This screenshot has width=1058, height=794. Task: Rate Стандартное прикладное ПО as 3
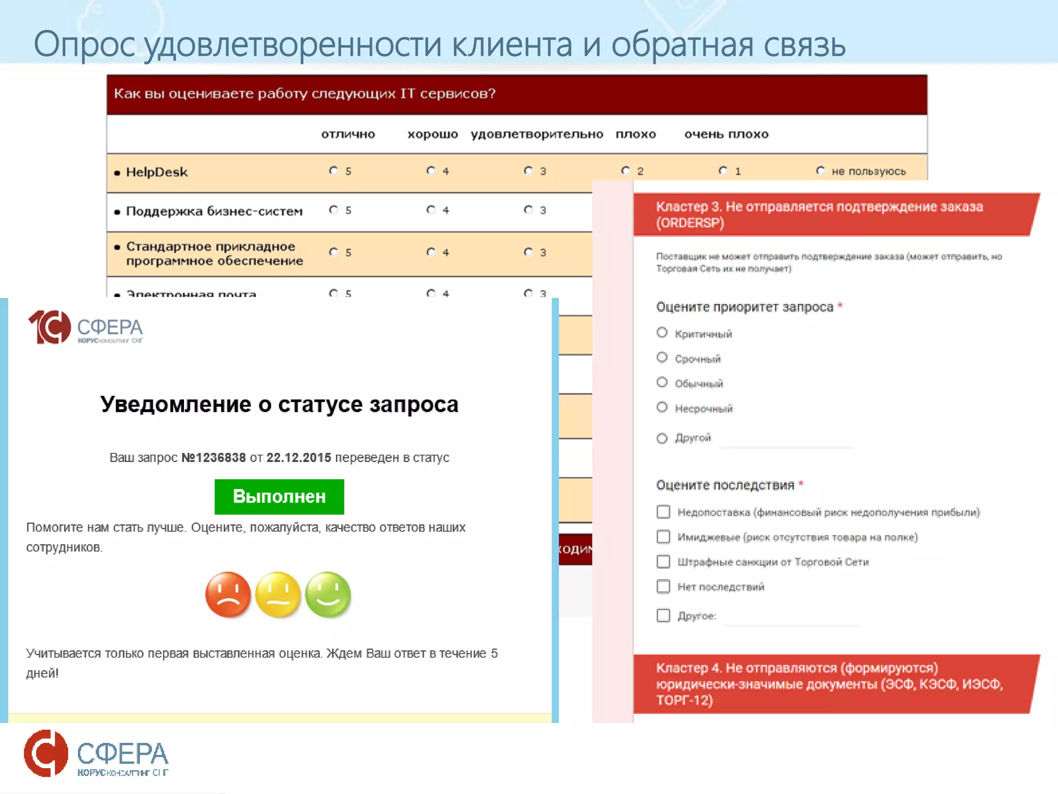tap(528, 252)
